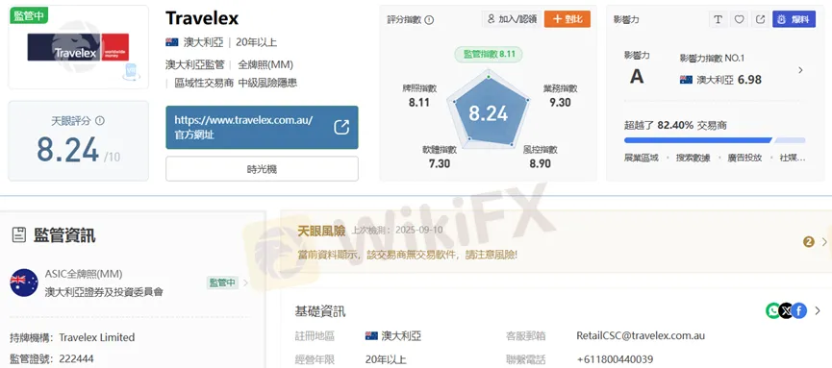The width and height of the screenshot is (832, 368).
Task: Click the orange 對比 compare button
Action: [567, 19]
